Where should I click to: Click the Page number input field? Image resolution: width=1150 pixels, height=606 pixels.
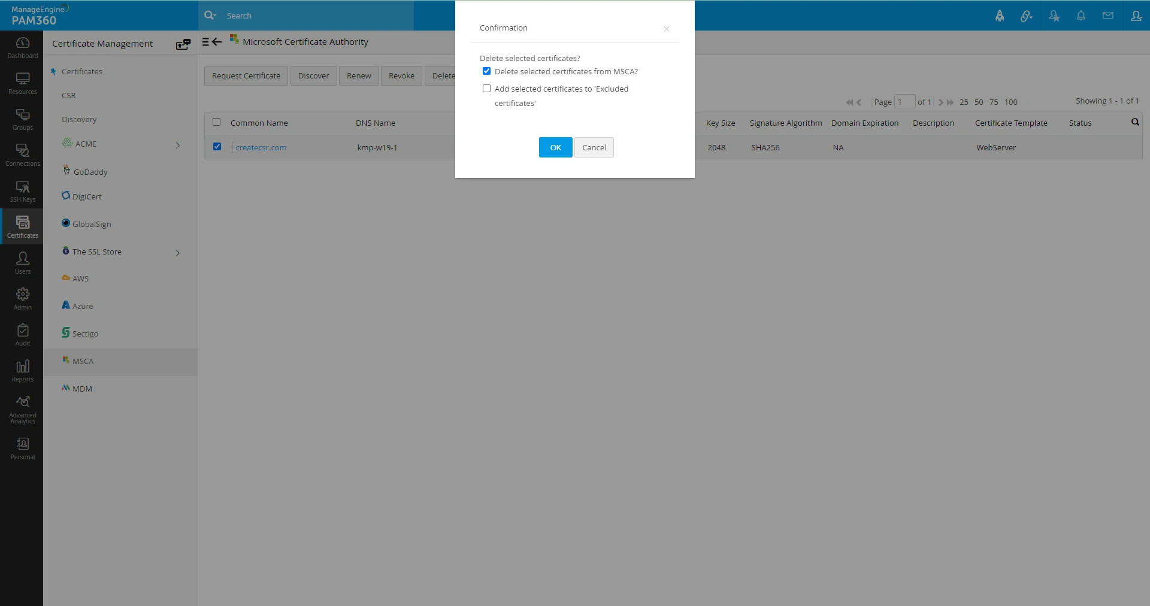click(x=904, y=102)
